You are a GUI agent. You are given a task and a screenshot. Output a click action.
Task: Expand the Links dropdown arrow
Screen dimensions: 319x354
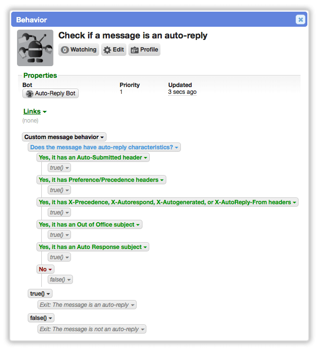[x=44, y=112]
